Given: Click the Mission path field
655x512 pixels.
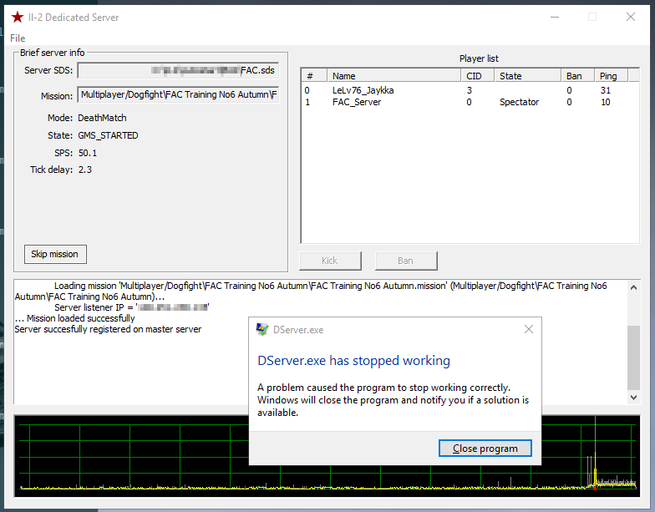Looking at the screenshot, I should pos(179,95).
